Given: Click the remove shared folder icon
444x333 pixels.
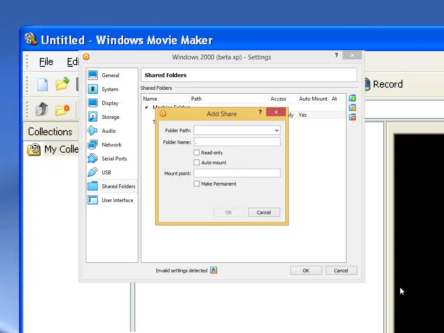Looking at the screenshot, I should pyautogui.click(x=353, y=117).
